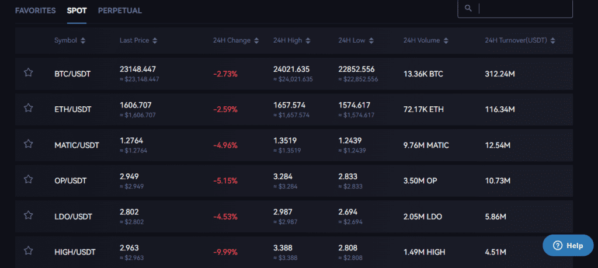
Task: Select the SPOT tab
Action: point(77,11)
